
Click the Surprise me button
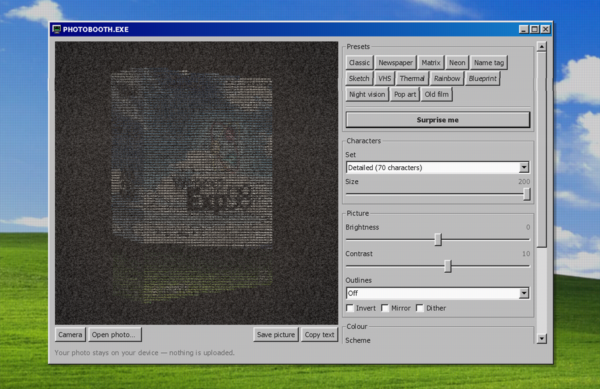click(438, 120)
